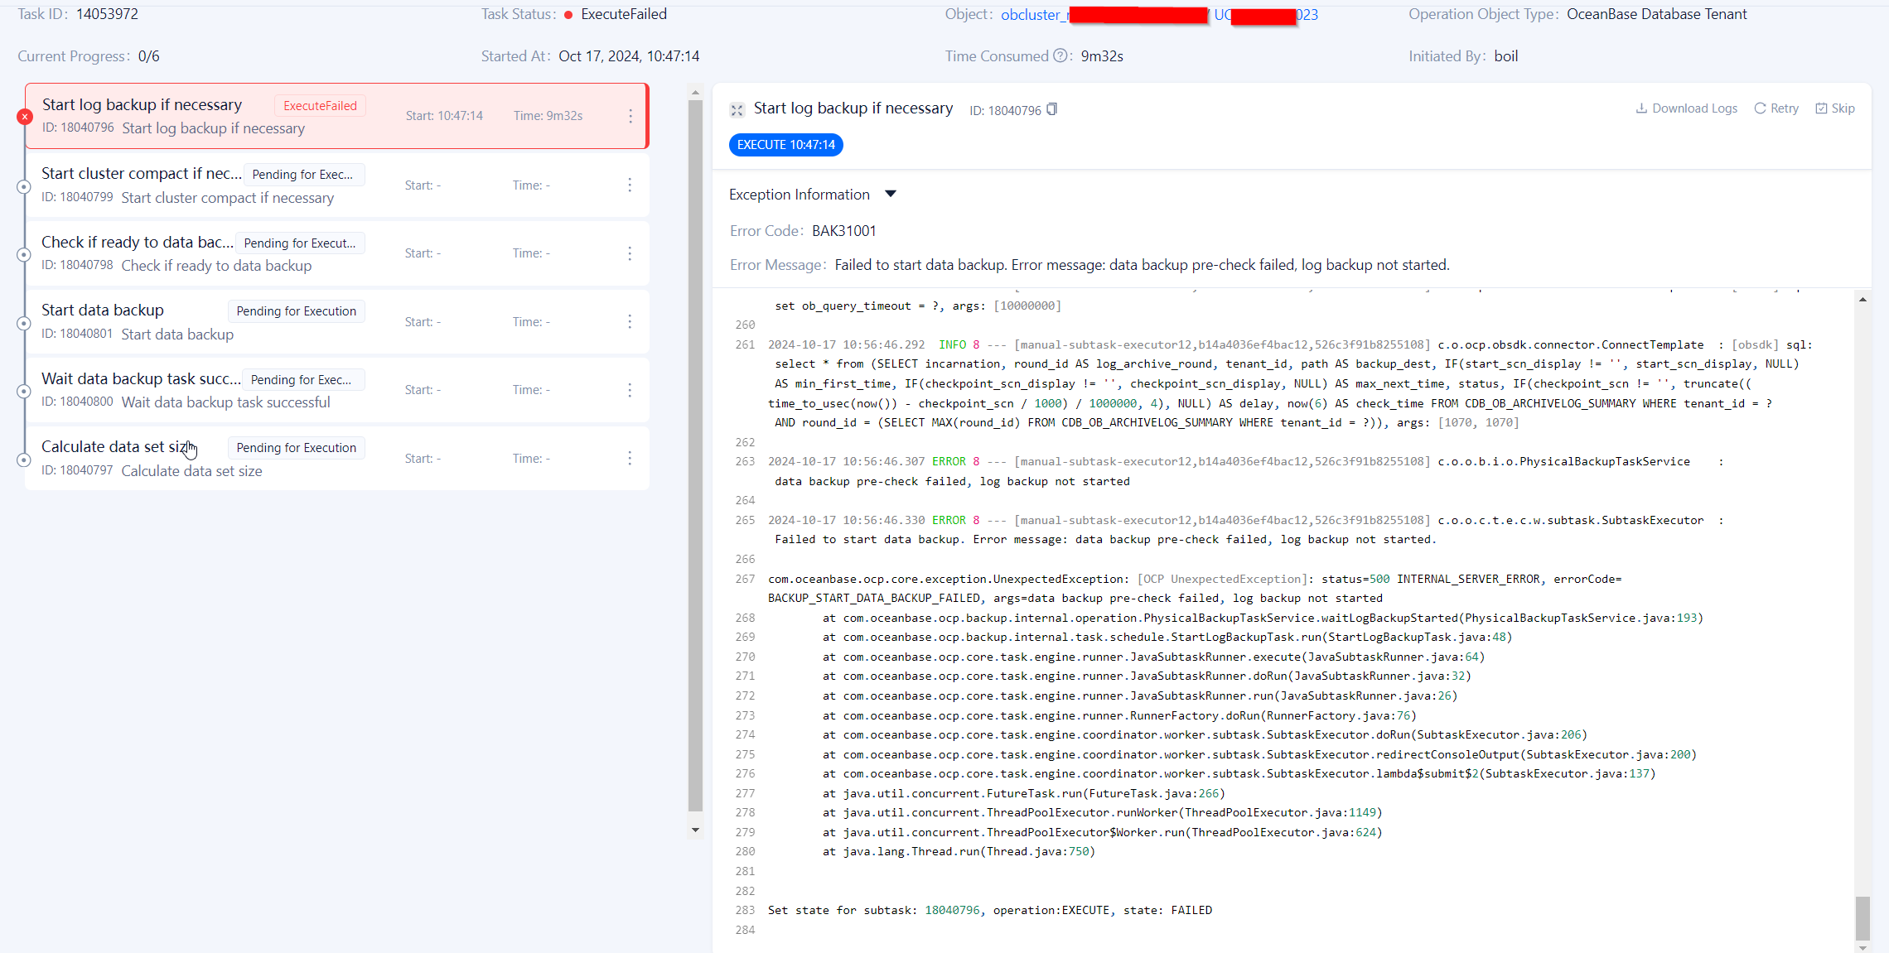
Task: Open kebab menu for Start data backup subtask
Action: coord(630,321)
